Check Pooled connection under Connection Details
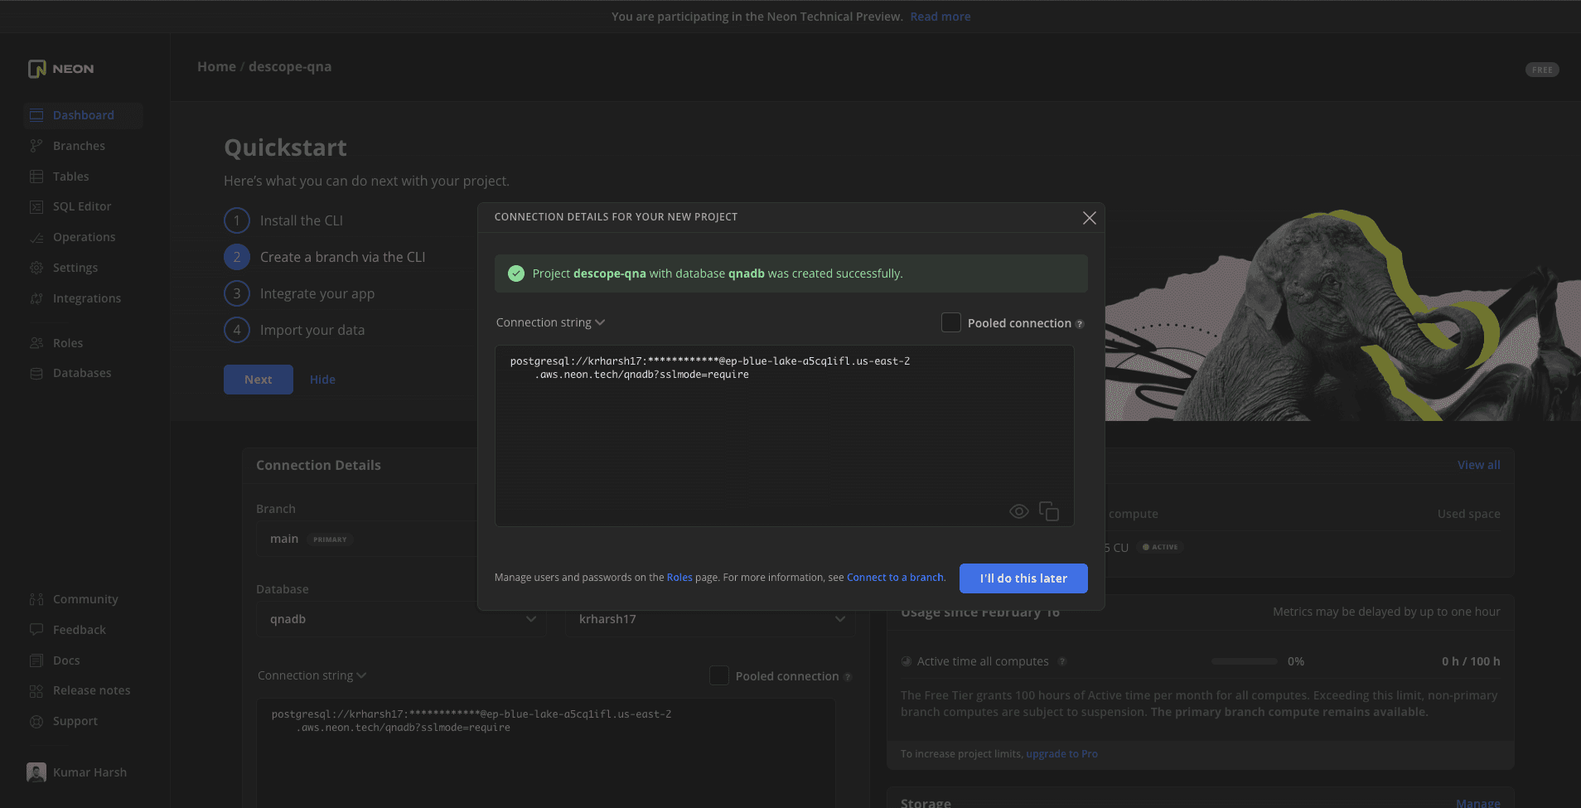This screenshot has height=808, width=1581. [719, 675]
